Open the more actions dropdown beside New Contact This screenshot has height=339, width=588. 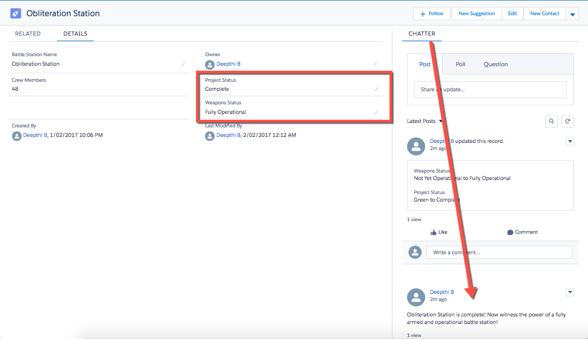[572, 14]
